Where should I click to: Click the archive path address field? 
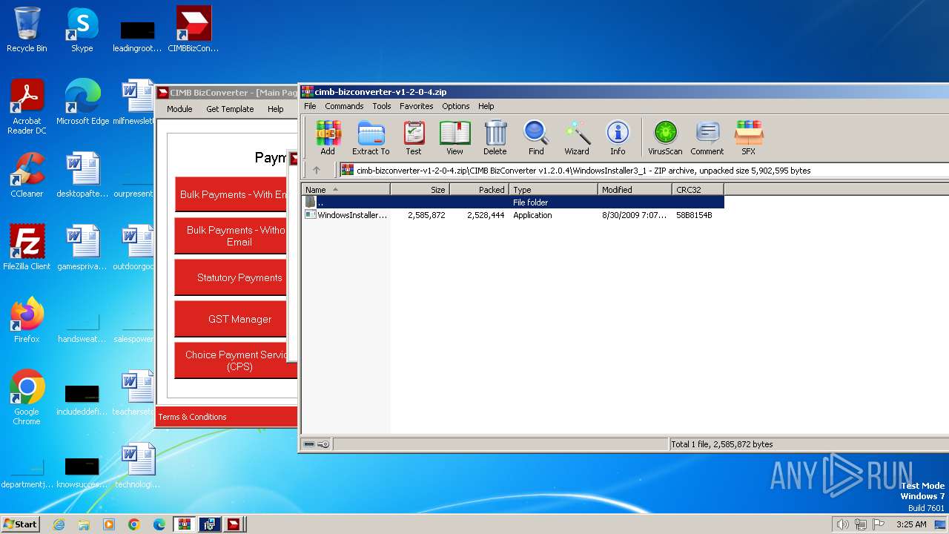(x=644, y=170)
